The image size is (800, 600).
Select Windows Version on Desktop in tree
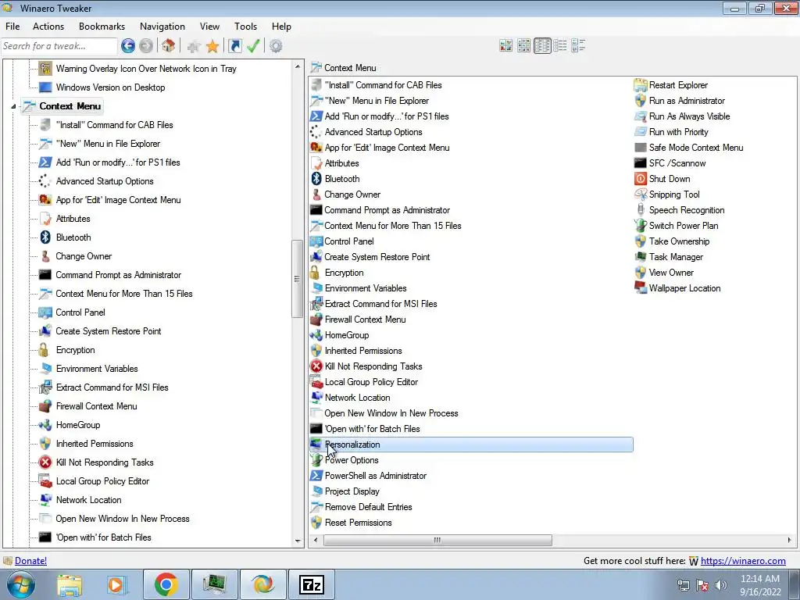110,87
